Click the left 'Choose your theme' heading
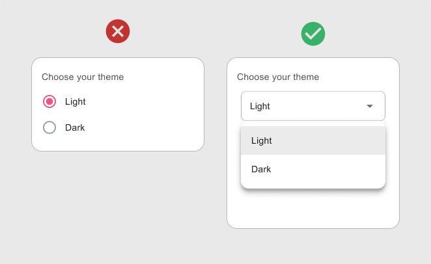This screenshot has height=264, width=431. click(83, 77)
